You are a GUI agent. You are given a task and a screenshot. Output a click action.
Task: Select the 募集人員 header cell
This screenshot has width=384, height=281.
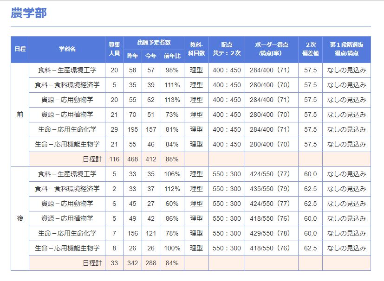(114, 49)
